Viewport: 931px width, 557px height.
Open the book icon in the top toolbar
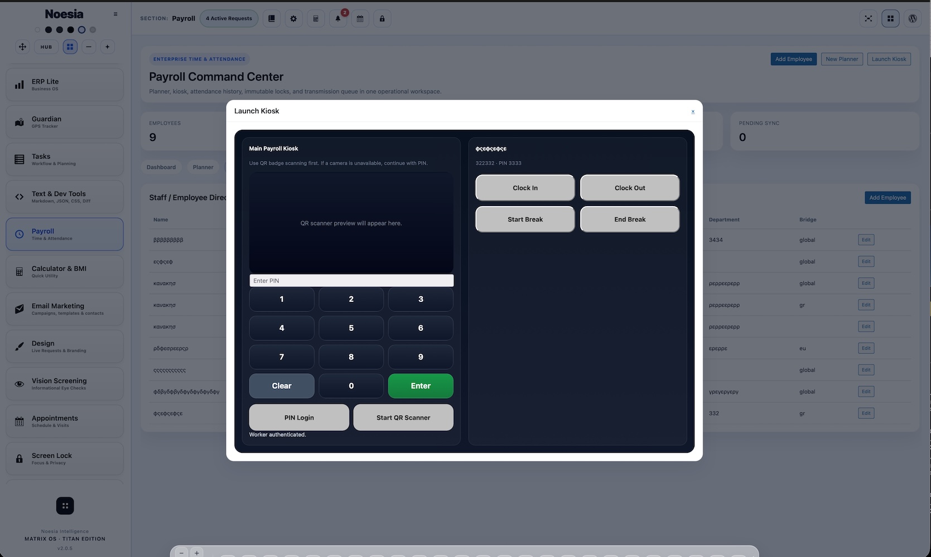(x=272, y=18)
